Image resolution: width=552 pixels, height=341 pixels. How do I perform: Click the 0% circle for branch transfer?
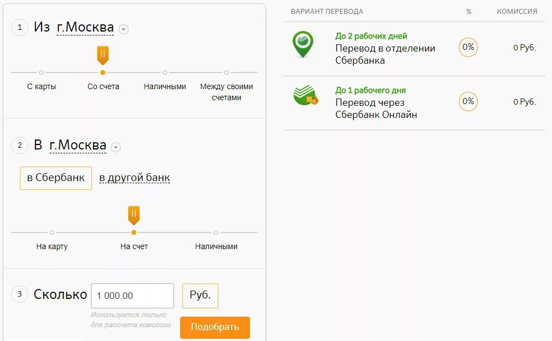(468, 47)
